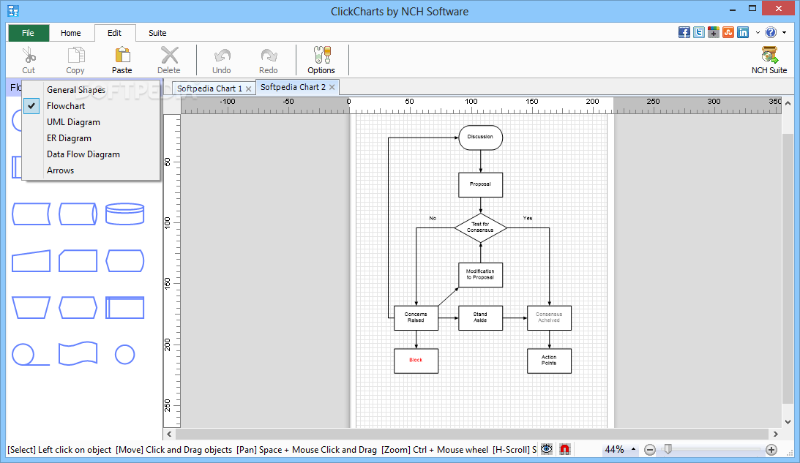Select the plain circle connector shape
The width and height of the screenshot is (800, 463).
[125, 355]
